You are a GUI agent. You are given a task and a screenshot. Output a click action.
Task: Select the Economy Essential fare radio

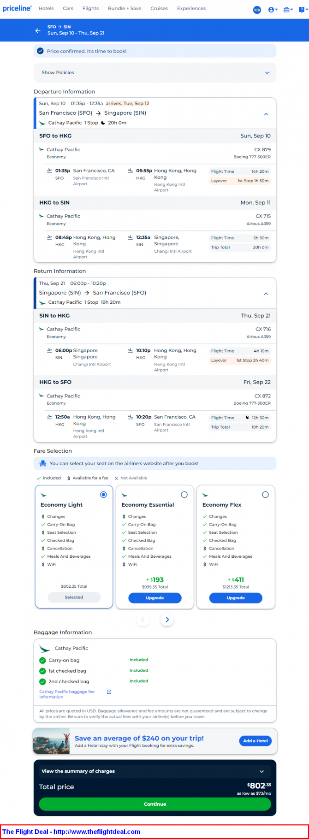click(x=184, y=495)
